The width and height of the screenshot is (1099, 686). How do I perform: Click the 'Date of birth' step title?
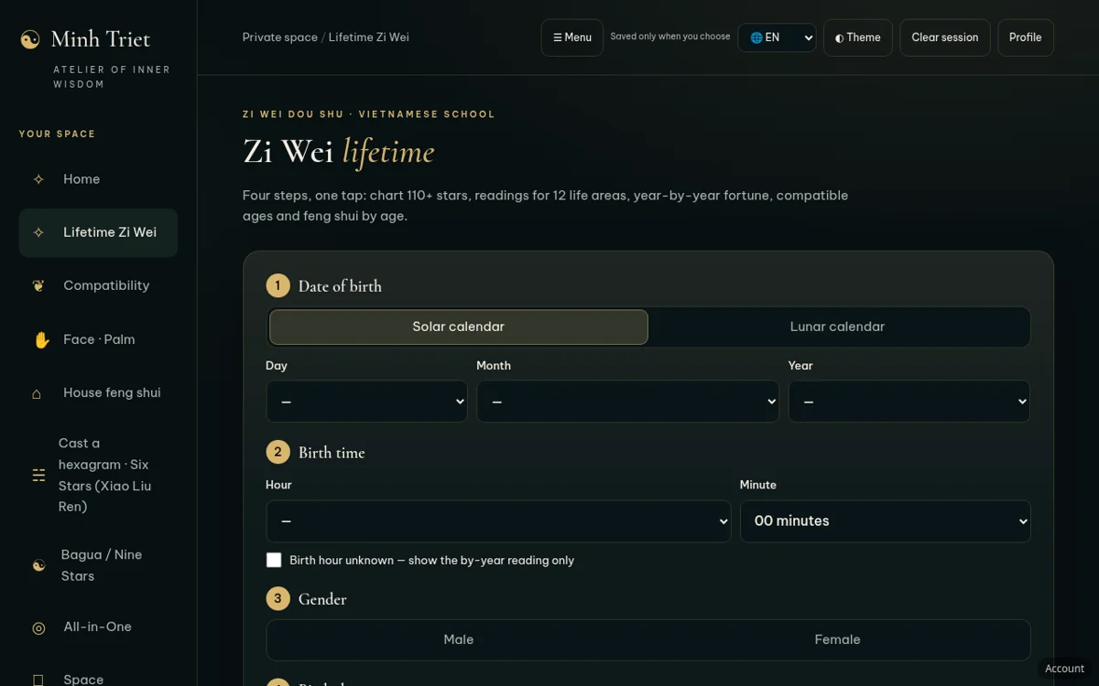click(340, 286)
